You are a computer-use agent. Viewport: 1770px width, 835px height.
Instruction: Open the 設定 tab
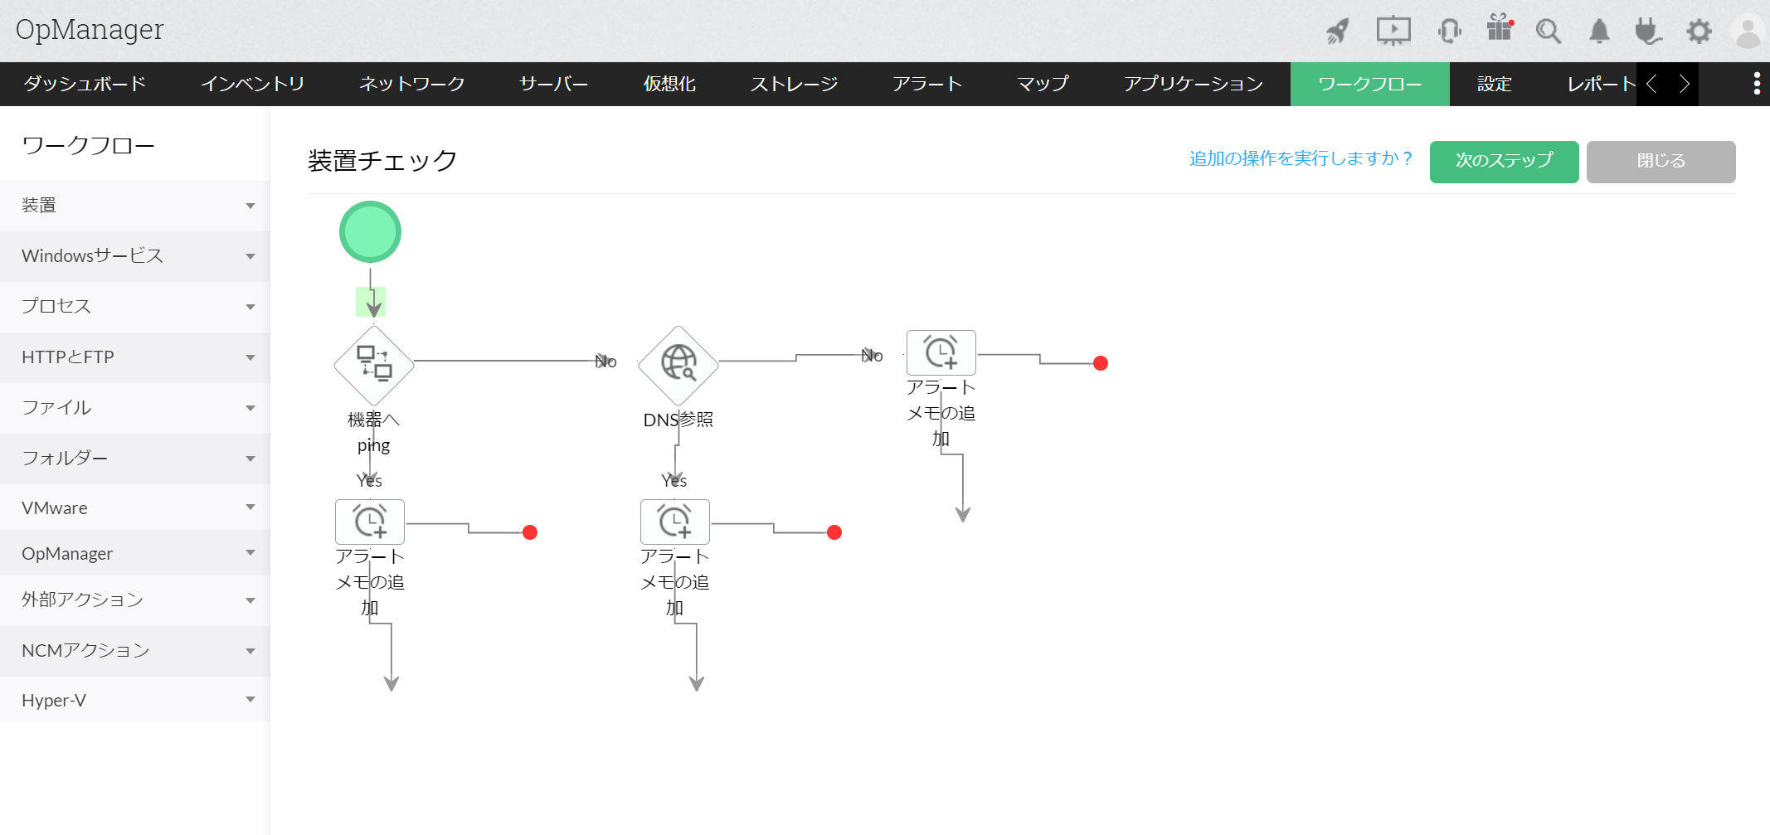point(1495,84)
